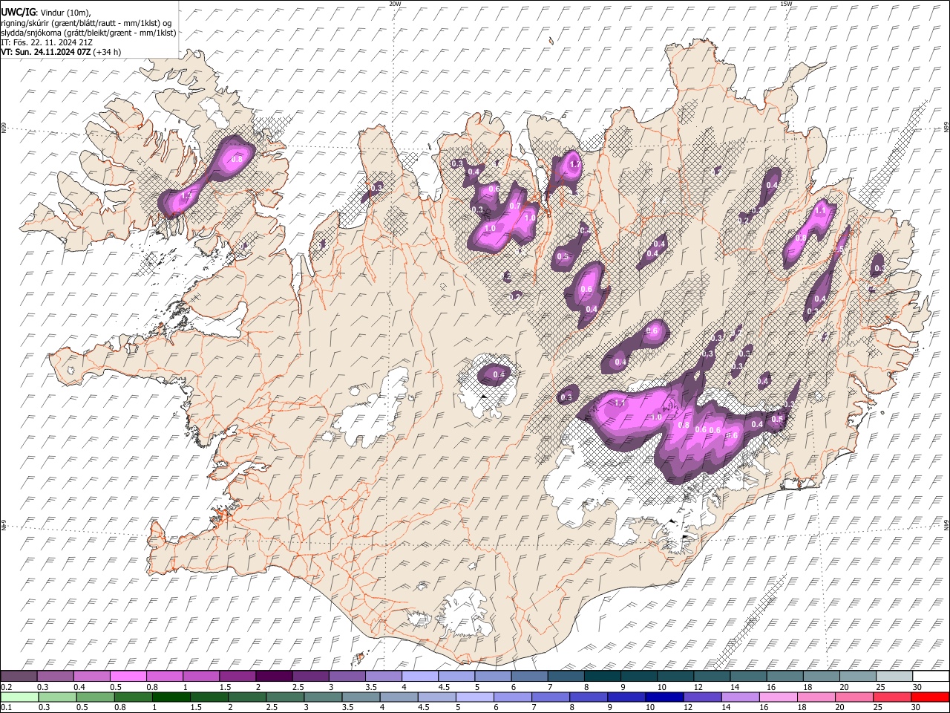Click the lower legend swatch between 5 and 6
Viewport: 950px width, 713px height.
475,697
